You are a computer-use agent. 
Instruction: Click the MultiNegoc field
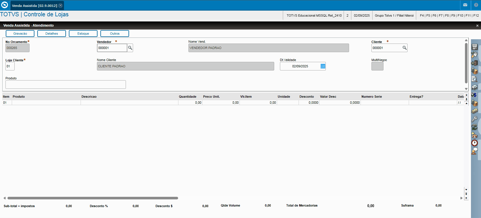[377, 66]
